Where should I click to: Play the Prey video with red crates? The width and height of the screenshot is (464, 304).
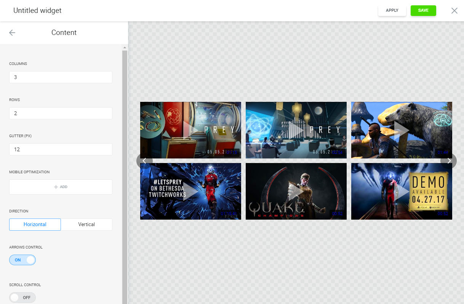(x=190, y=130)
